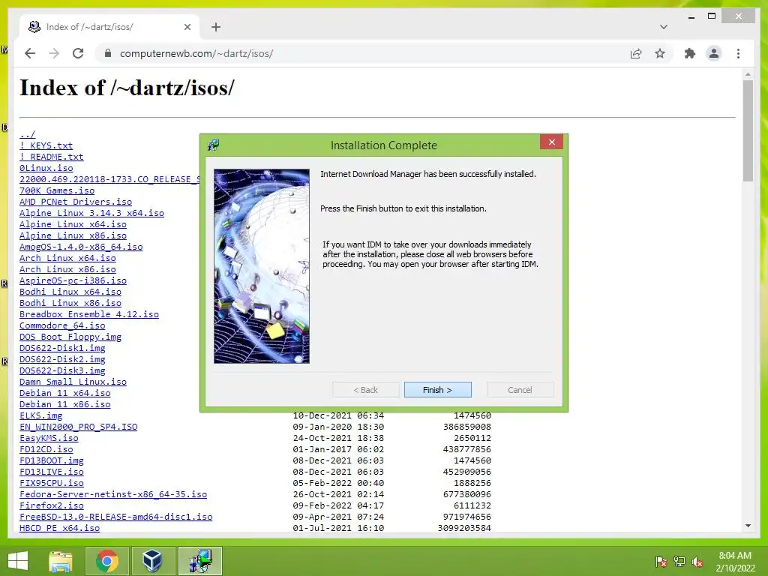The image size is (768, 576).
Task: Open the ! KEYS.txt link
Action: 46,145
